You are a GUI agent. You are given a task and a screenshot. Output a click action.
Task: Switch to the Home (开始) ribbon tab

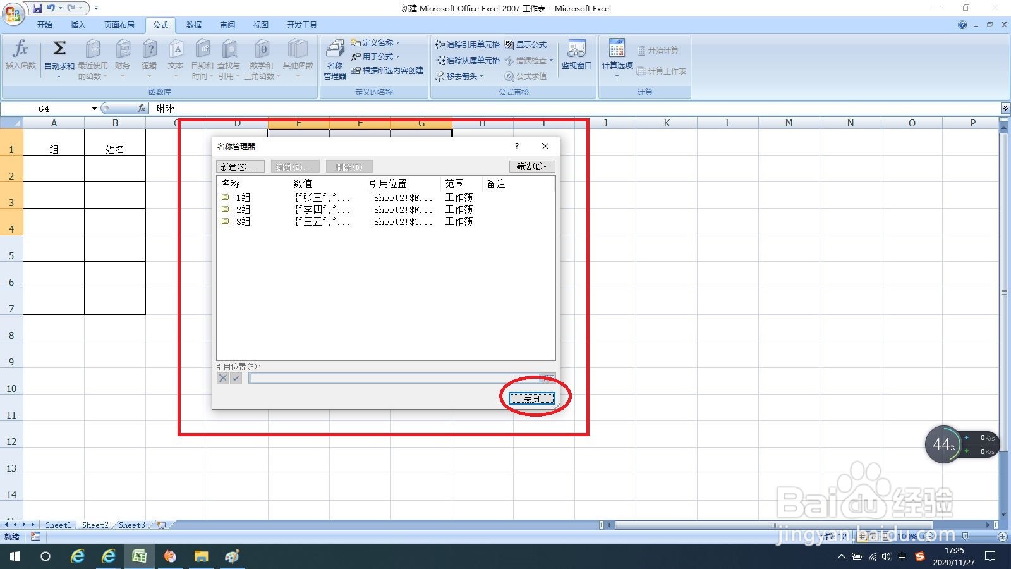[45, 25]
